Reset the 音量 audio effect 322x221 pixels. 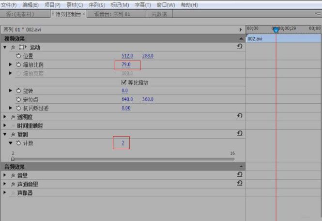pyautogui.click(x=239, y=174)
